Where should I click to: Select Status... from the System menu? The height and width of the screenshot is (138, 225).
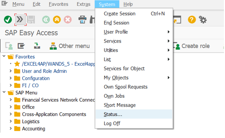(x=134, y=114)
